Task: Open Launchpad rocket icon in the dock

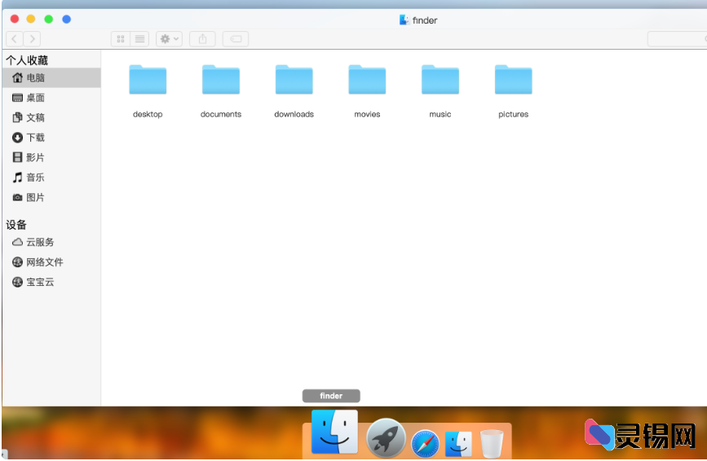Action: click(386, 439)
